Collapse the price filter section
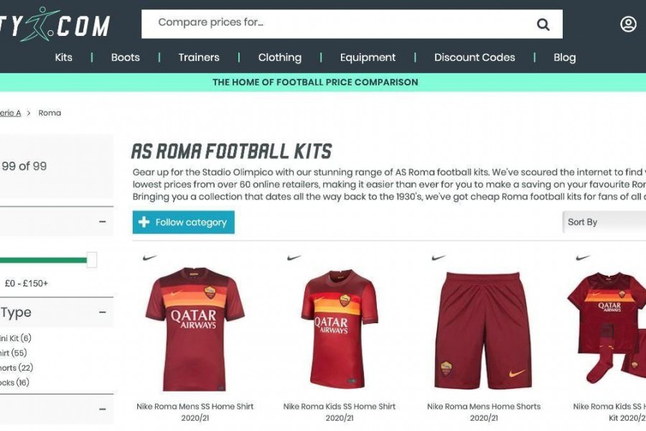The image size is (646, 431). click(103, 221)
